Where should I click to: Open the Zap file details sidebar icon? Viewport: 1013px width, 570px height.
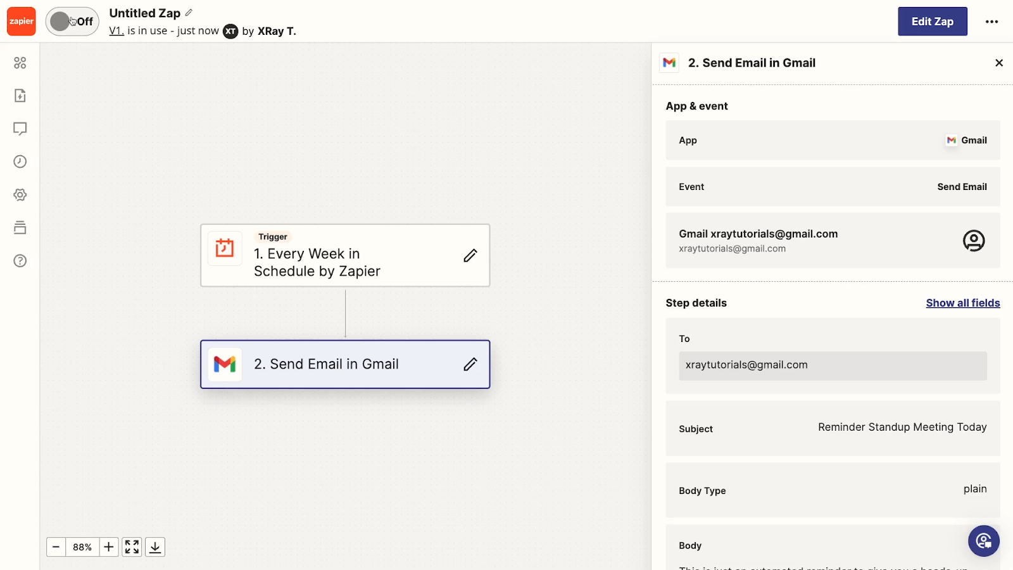[20, 96]
